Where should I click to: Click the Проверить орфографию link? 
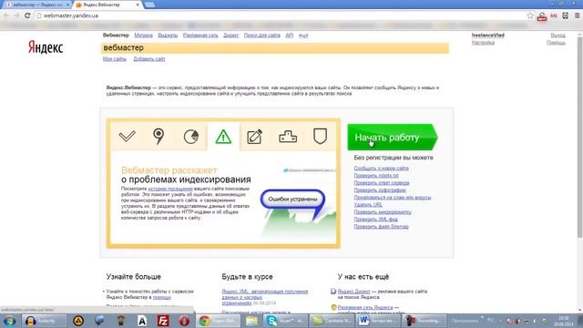click(380, 190)
